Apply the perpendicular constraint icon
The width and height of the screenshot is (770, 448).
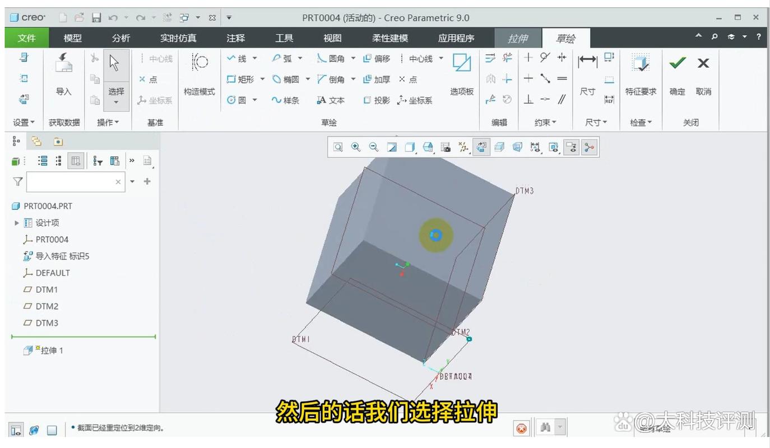tap(528, 99)
